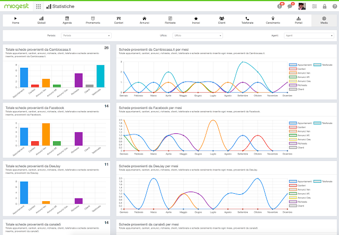Image resolution: width=339 pixels, height=235 pixels.
Task: Select the Media tab
Action: [x=324, y=20]
